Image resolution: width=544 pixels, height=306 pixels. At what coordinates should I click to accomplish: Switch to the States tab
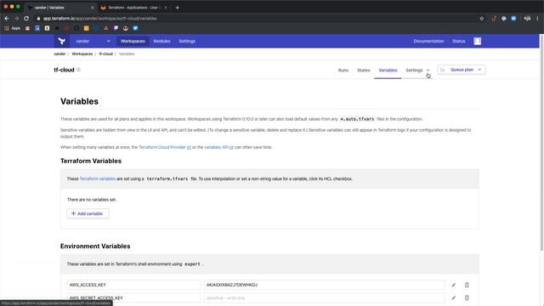[364, 70]
